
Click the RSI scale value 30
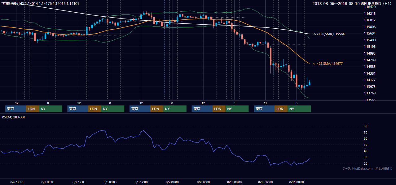point(365,157)
